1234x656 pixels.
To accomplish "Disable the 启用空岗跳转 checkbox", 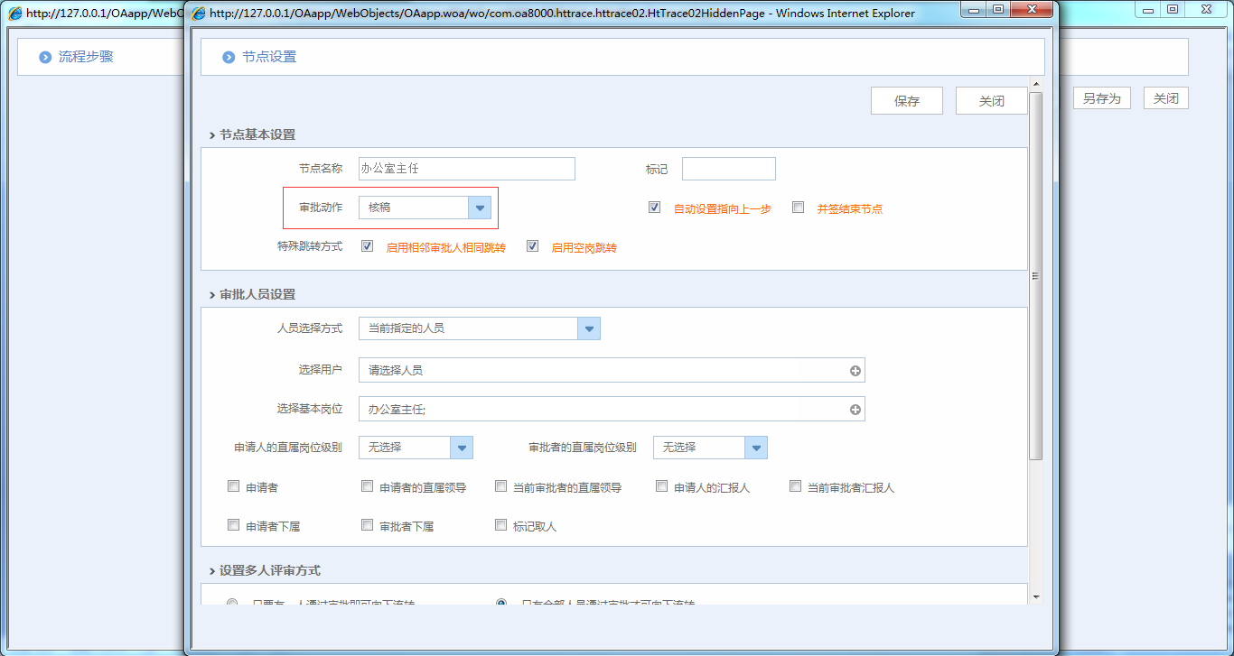I will 532,245.
